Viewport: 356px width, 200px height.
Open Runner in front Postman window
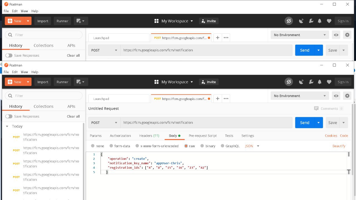(x=62, y=82)
